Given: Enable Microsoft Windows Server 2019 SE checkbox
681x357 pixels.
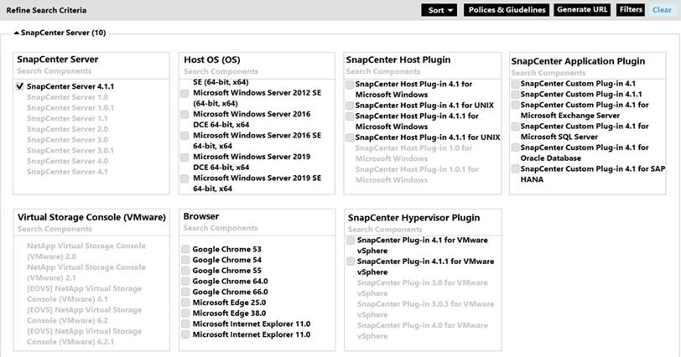Looking at the screenshot, I should tap(185, 178).
